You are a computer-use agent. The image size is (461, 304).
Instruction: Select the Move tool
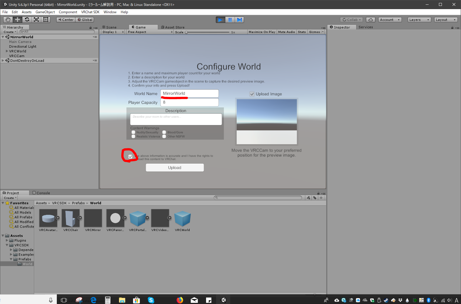click(17, 20)
